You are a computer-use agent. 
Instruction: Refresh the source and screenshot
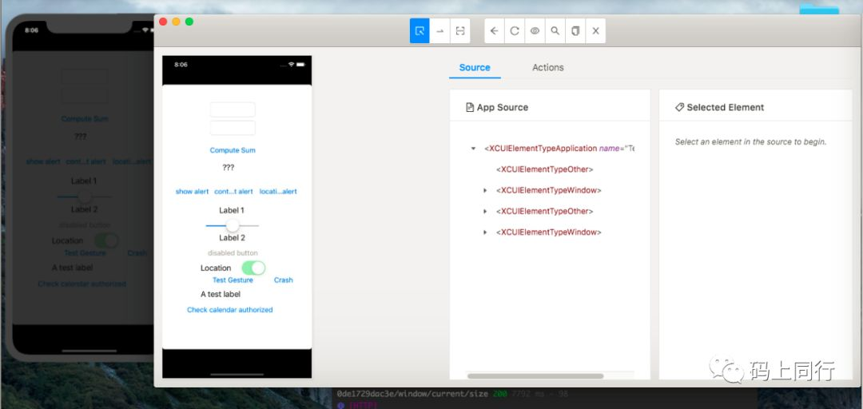coord(515,31)
